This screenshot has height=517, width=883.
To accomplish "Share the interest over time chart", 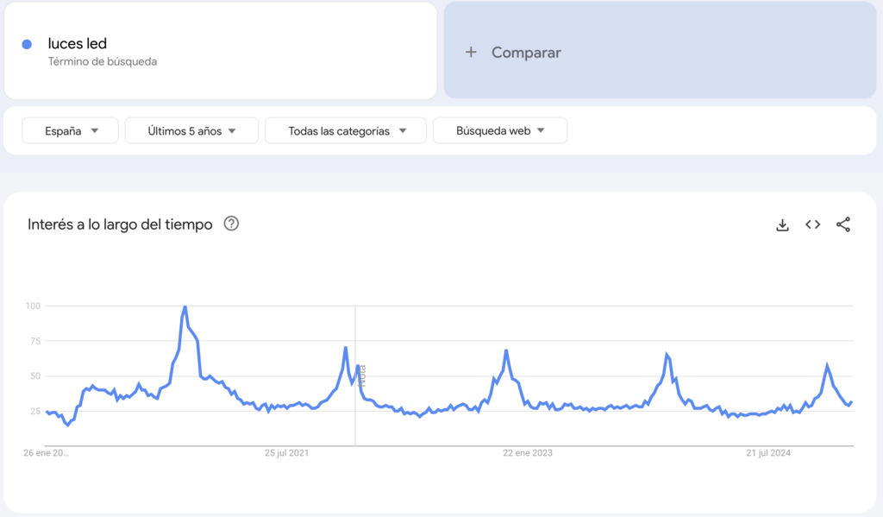I will tap(842, 224).
